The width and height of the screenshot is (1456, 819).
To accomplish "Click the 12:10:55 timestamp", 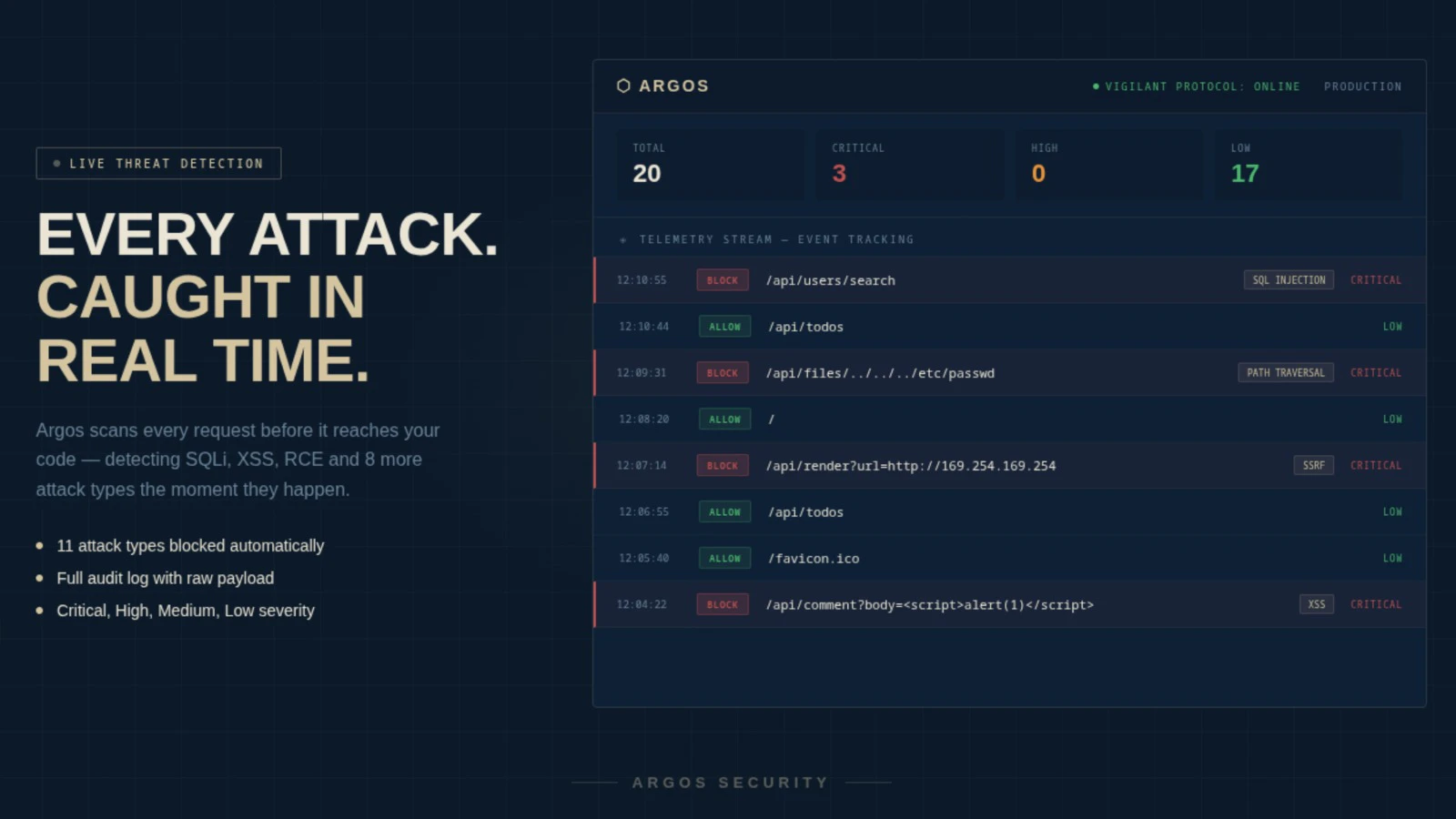I will pyautogui.click(x=642, y=280).
